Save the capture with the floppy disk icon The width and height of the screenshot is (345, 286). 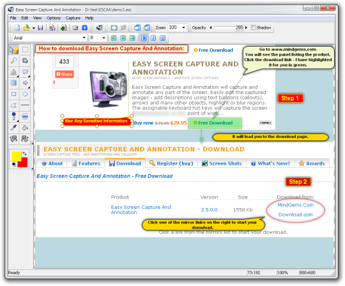[x=40, y=27]
